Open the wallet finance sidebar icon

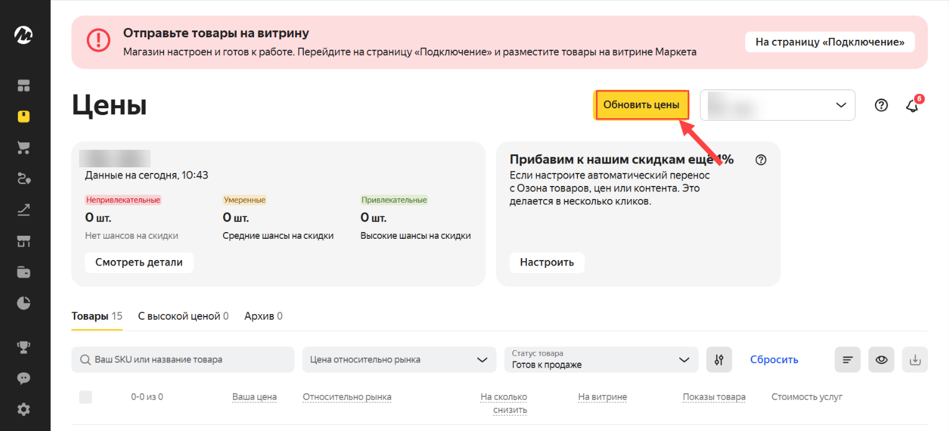tap(24, 272)
